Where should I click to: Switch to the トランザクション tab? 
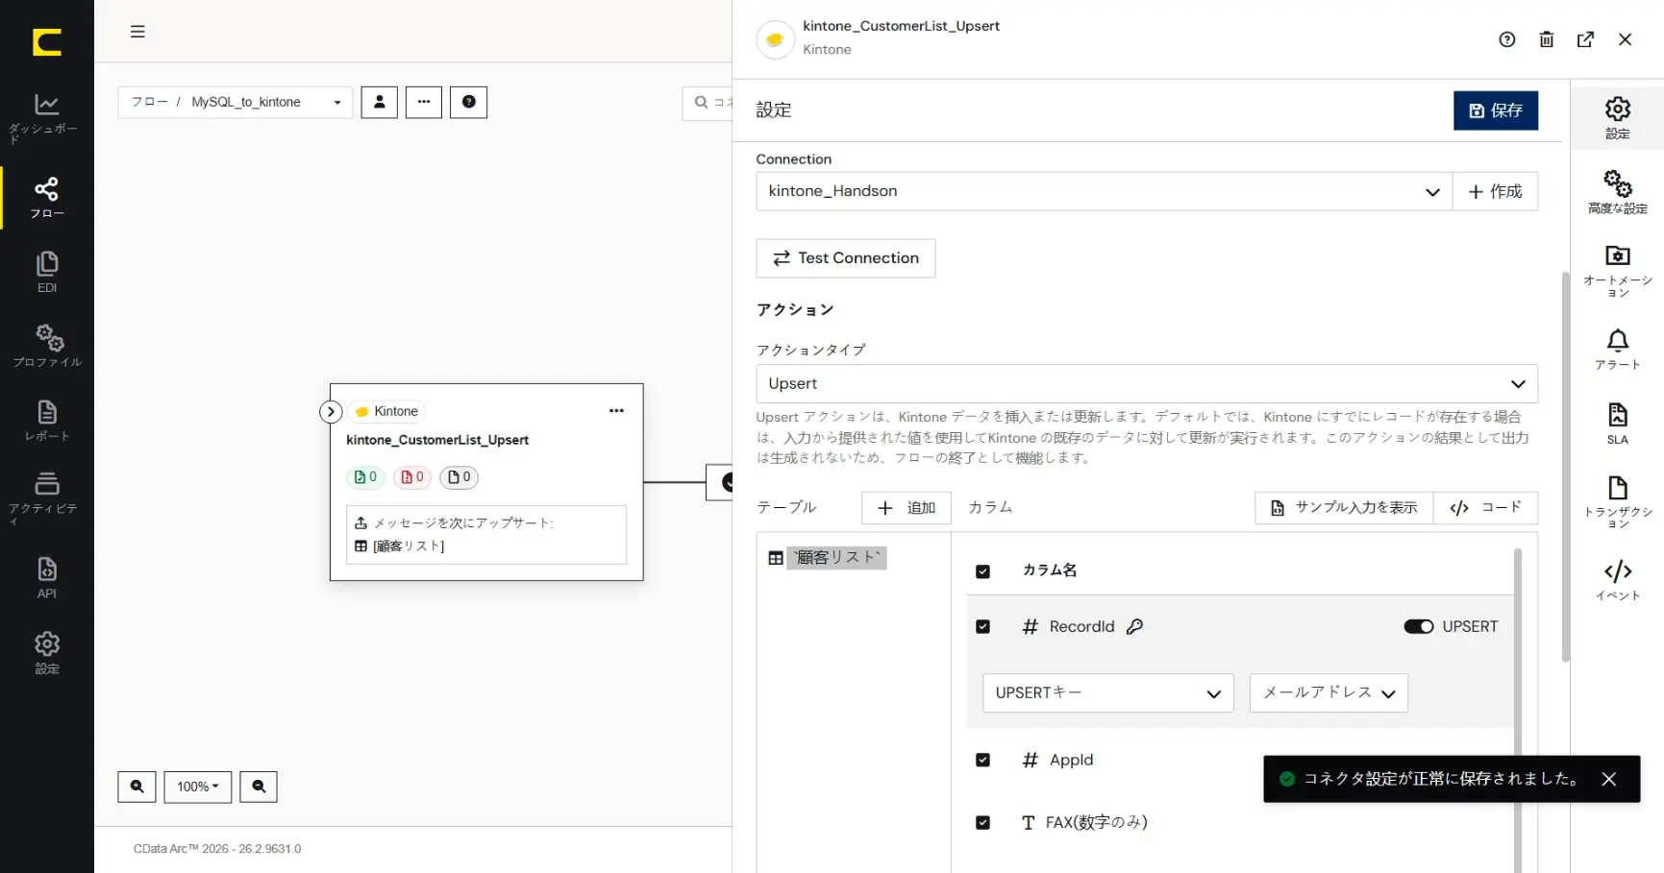(1618, 501)
